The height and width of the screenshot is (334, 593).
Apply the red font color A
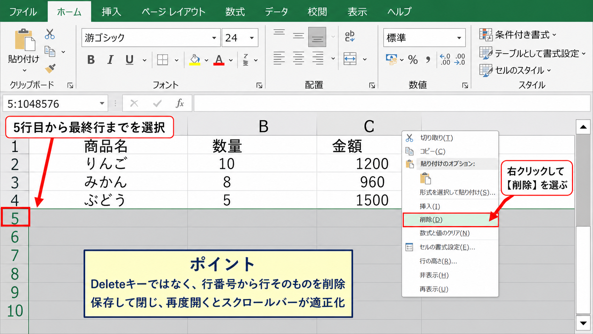pyautogui.click(x=219, y=60)
